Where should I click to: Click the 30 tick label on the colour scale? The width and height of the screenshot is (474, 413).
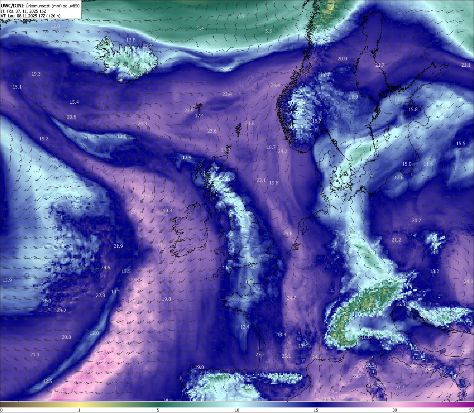[395, 410]
